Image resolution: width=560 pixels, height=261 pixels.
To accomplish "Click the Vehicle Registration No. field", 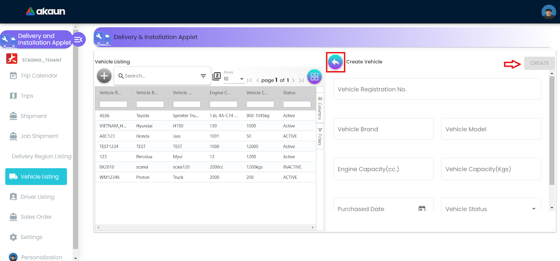I will pos(437,89).
